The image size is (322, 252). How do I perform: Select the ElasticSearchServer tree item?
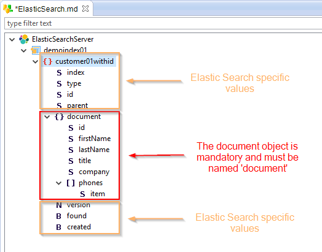(63, 39)
